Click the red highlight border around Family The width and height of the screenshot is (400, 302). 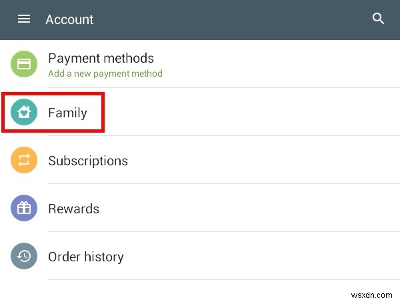point(104,113)
